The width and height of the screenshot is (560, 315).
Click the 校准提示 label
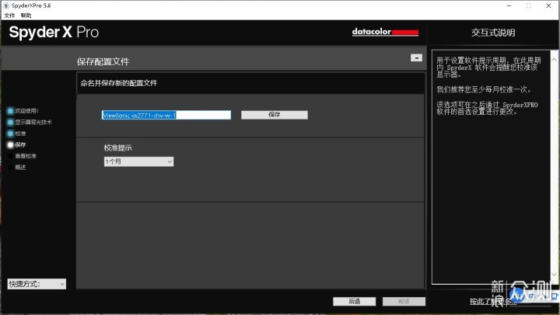118,147
